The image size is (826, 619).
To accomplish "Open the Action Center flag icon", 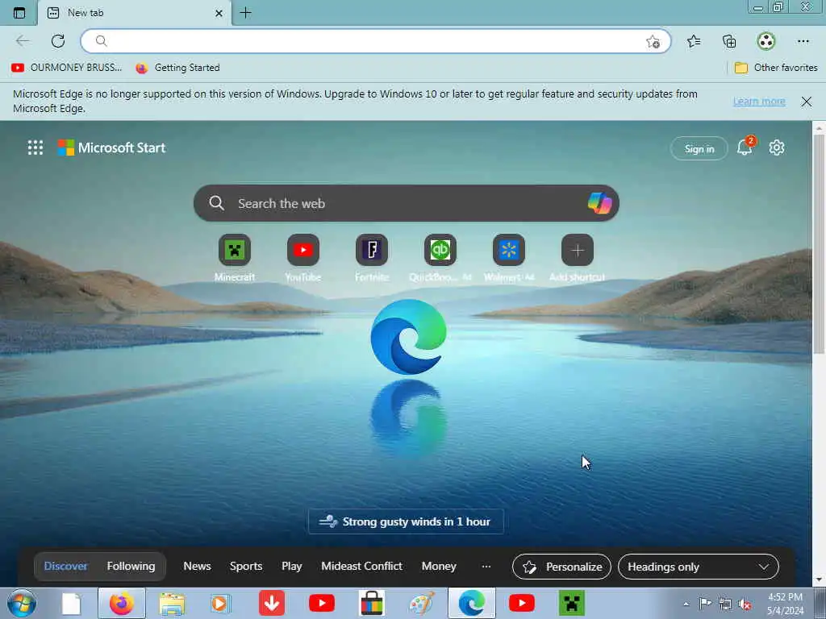I will 705,604.
